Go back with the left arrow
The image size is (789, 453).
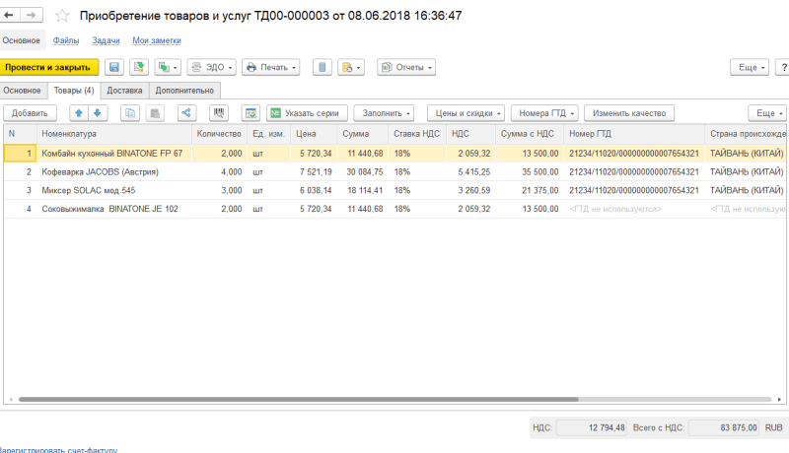click(12, 17)
